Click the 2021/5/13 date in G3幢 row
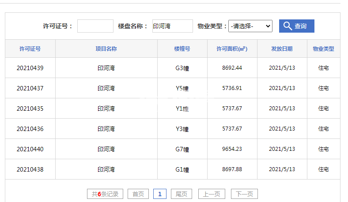This screenshot has width=348, height=202. point(282,68)
